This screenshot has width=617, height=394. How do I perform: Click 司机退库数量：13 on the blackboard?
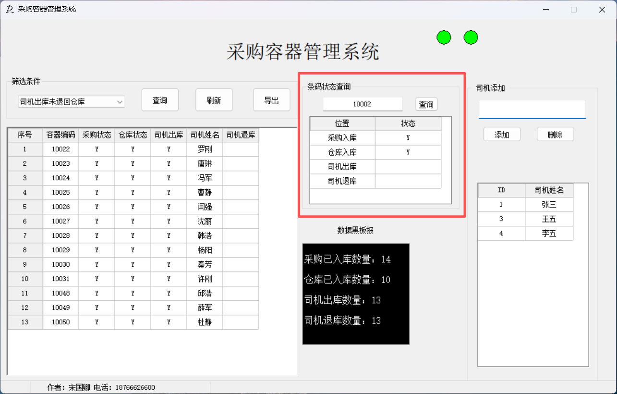tap(343, 320)
